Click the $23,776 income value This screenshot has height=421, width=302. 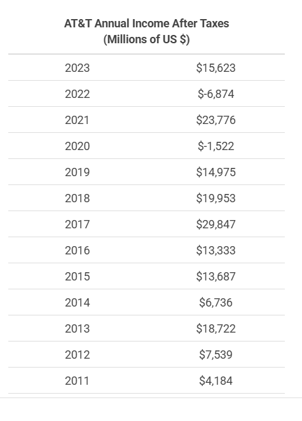coord(216,120)
